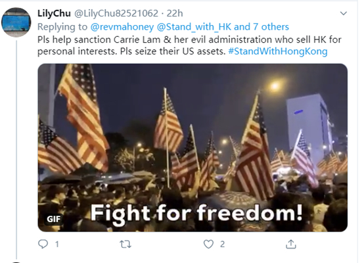The height and width of the screenshot is (263, 364).
Task: Like the tweet with heart icon
Action: click(208, 244)
